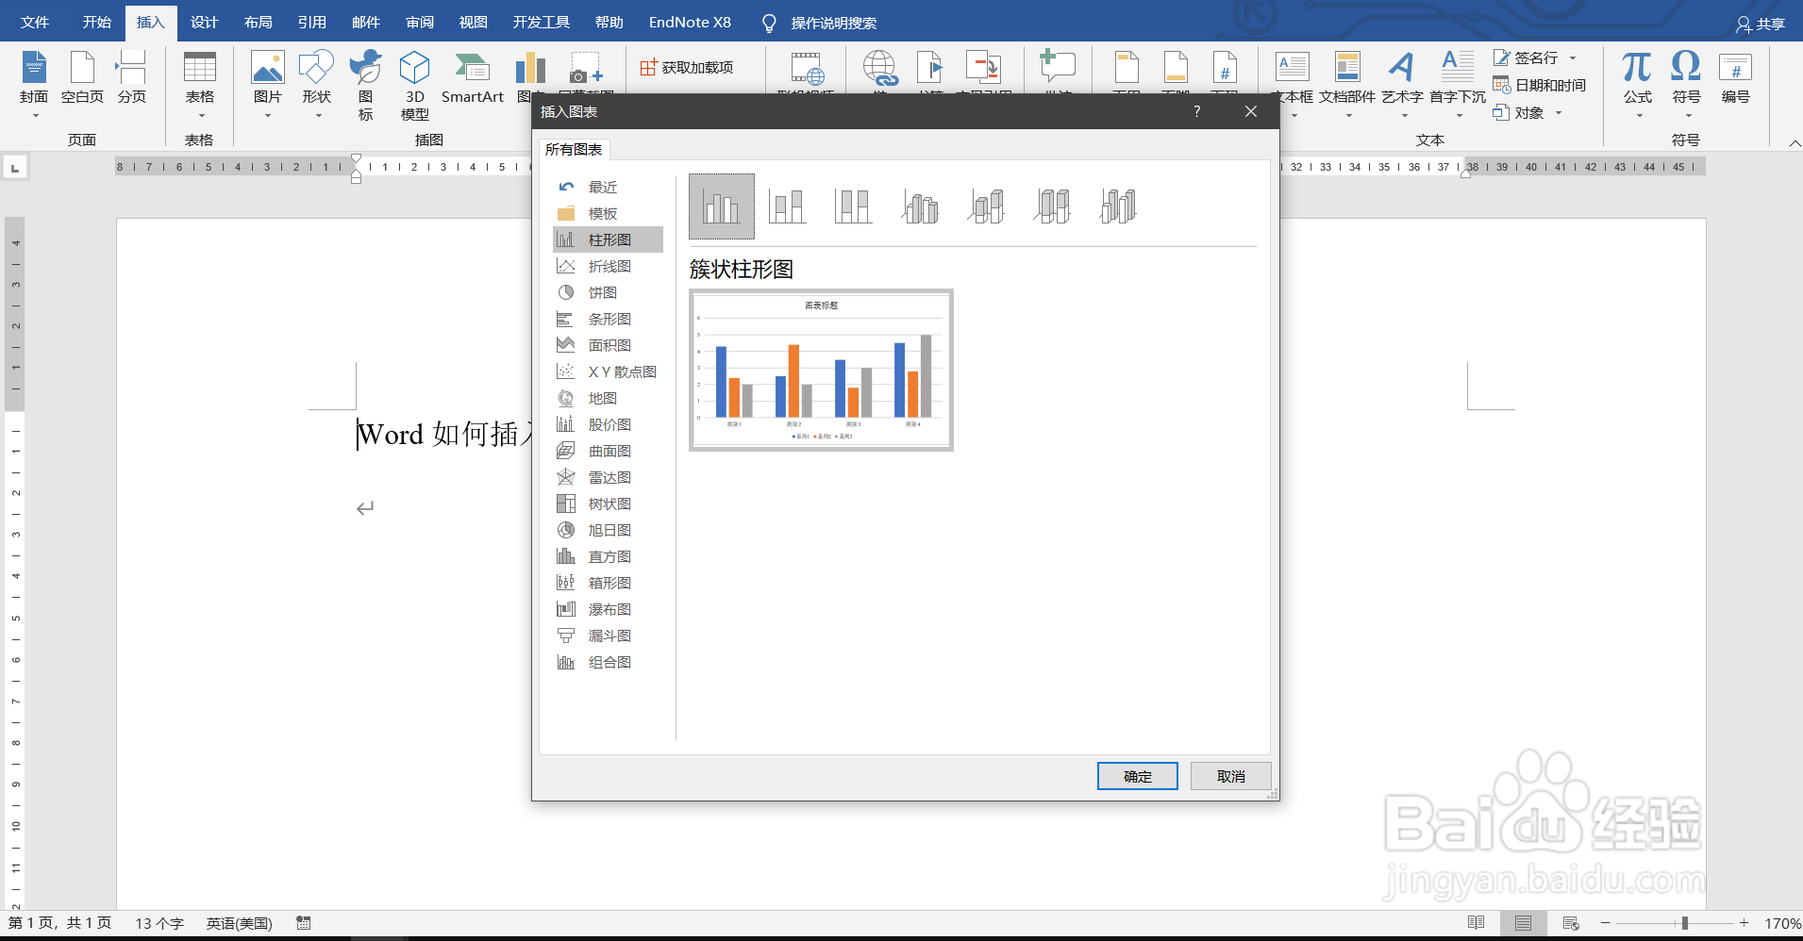The height and width of the screenshot is (941, 1803).
Task: Select 折线图 in the chart type list
Action: coord(608,267)
